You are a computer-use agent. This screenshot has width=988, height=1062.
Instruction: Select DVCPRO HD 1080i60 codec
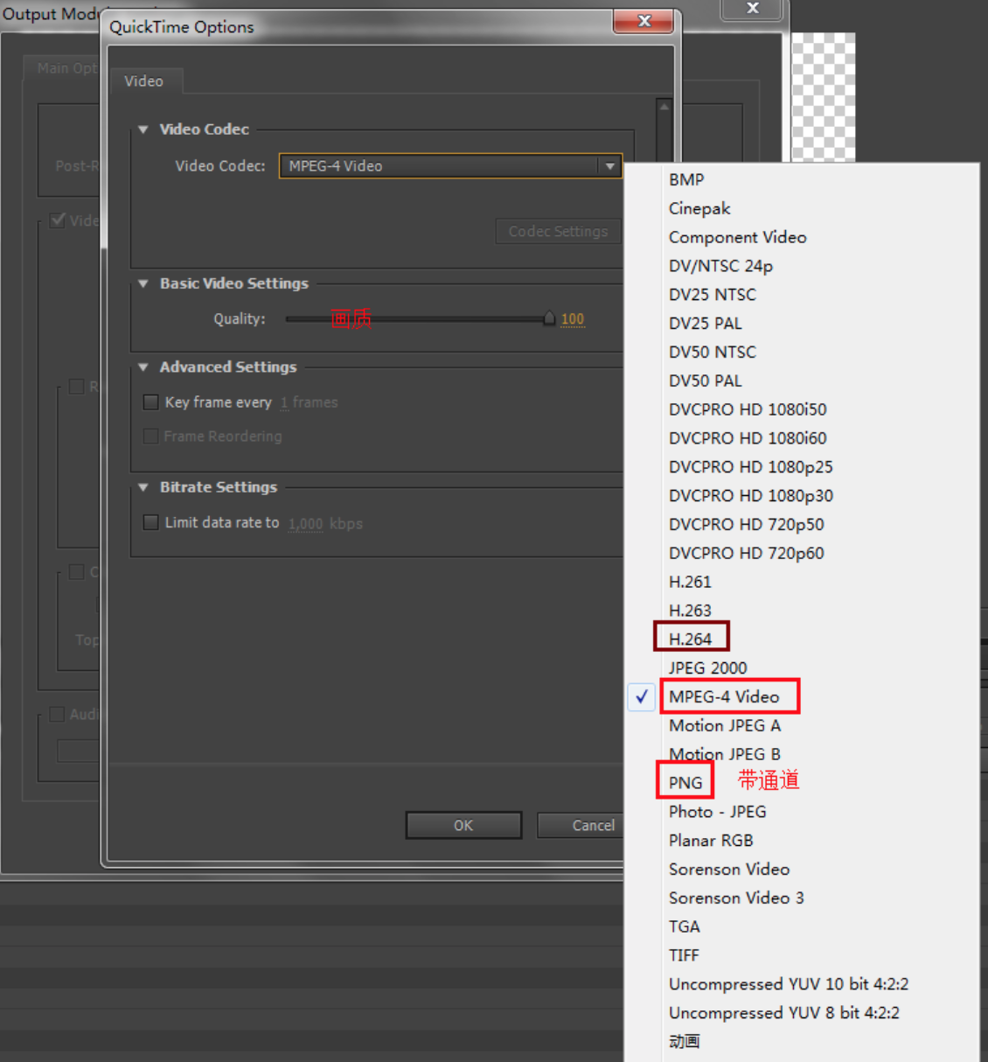[748, 438]
